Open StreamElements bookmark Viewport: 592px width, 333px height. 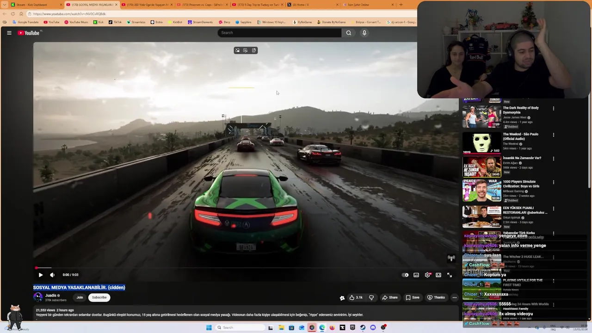(x=200, y=22)
